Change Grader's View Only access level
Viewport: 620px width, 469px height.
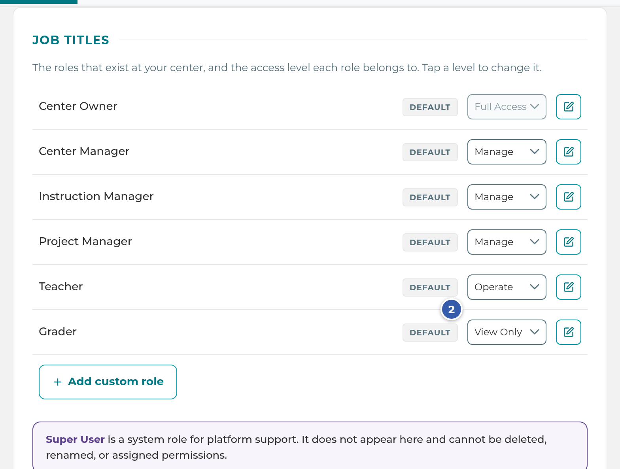(507, 332)
